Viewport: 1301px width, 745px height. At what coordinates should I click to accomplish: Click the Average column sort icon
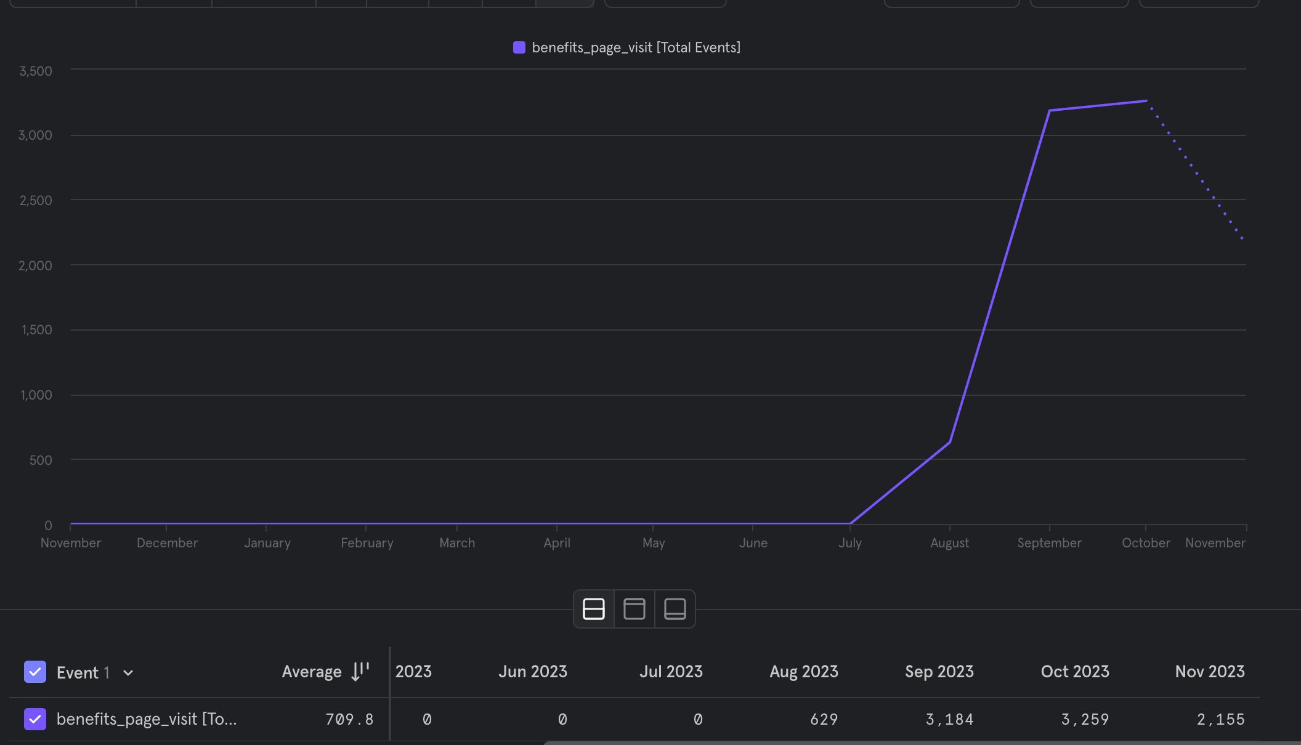[360, 671]
